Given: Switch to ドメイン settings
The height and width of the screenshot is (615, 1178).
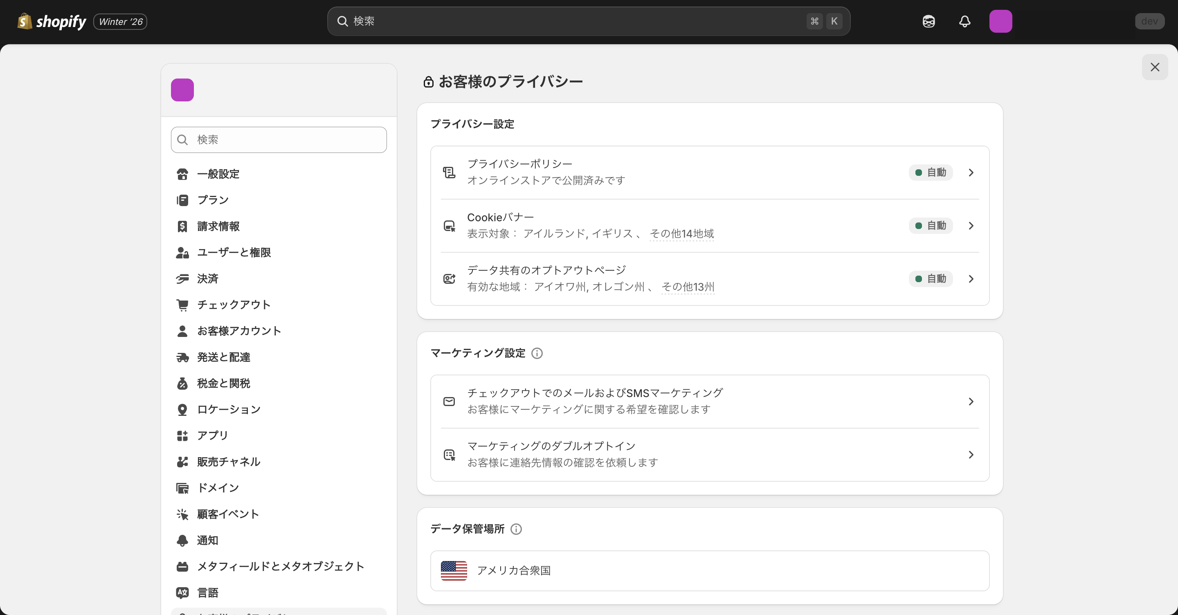Looking at the screenshot, I should (218, 487).
